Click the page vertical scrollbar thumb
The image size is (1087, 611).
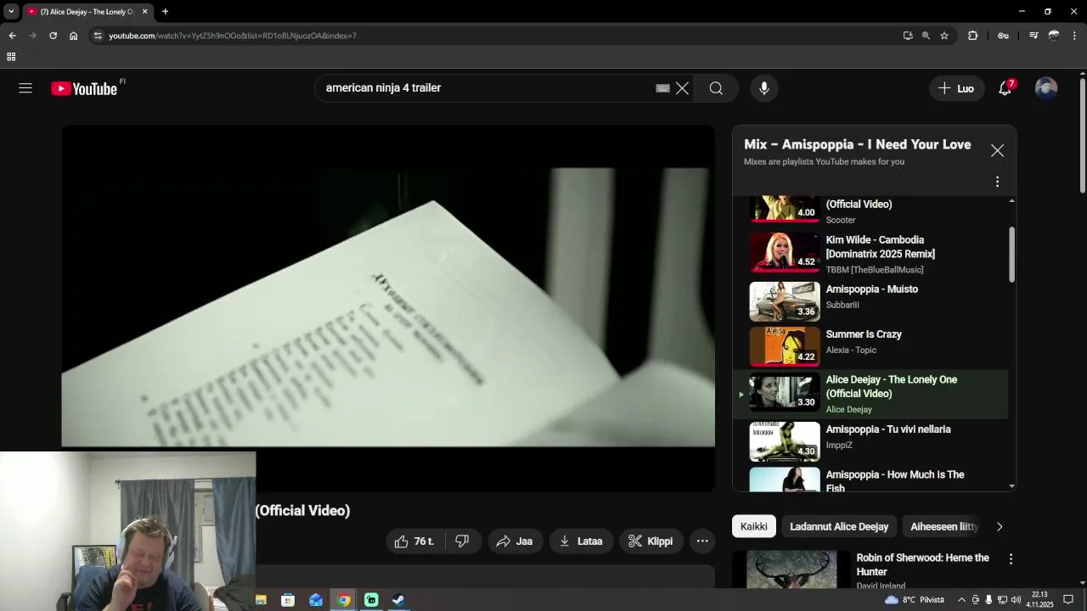pos(1083,136)
